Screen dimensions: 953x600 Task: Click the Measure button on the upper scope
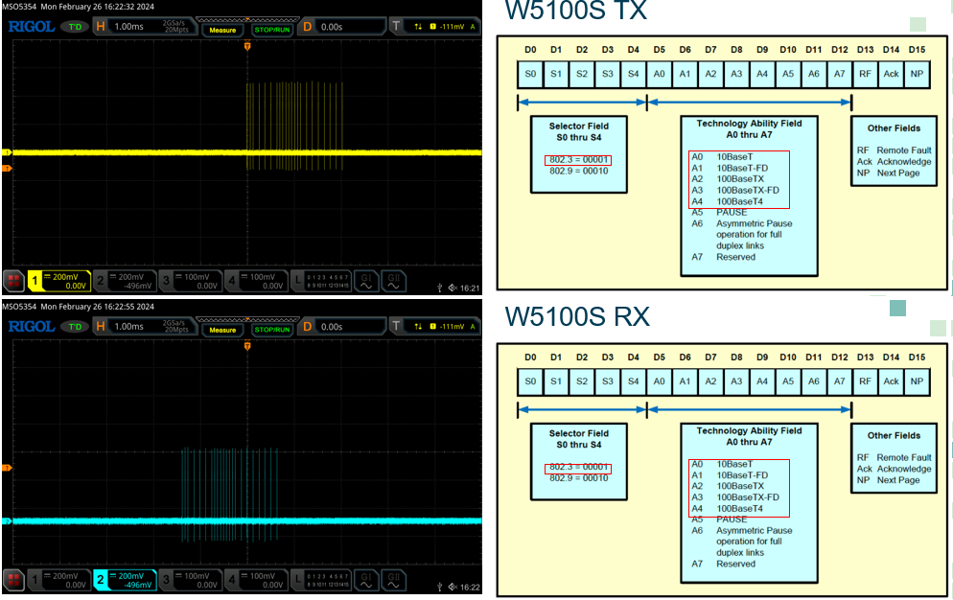[222, 30]
